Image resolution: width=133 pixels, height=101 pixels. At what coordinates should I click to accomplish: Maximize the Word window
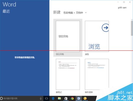click(124, 2)
